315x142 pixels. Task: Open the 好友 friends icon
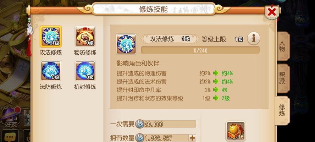click(11, 118)
